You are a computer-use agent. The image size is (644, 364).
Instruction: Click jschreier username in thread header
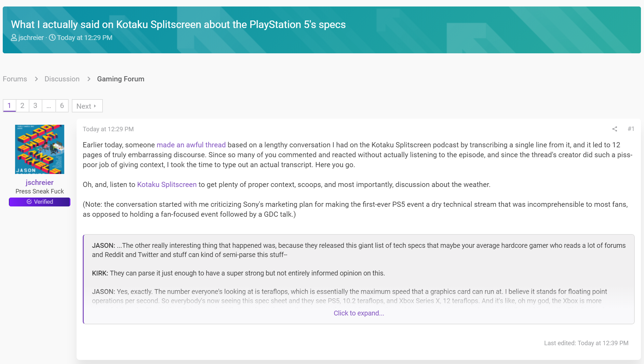[x=31, y=38]
